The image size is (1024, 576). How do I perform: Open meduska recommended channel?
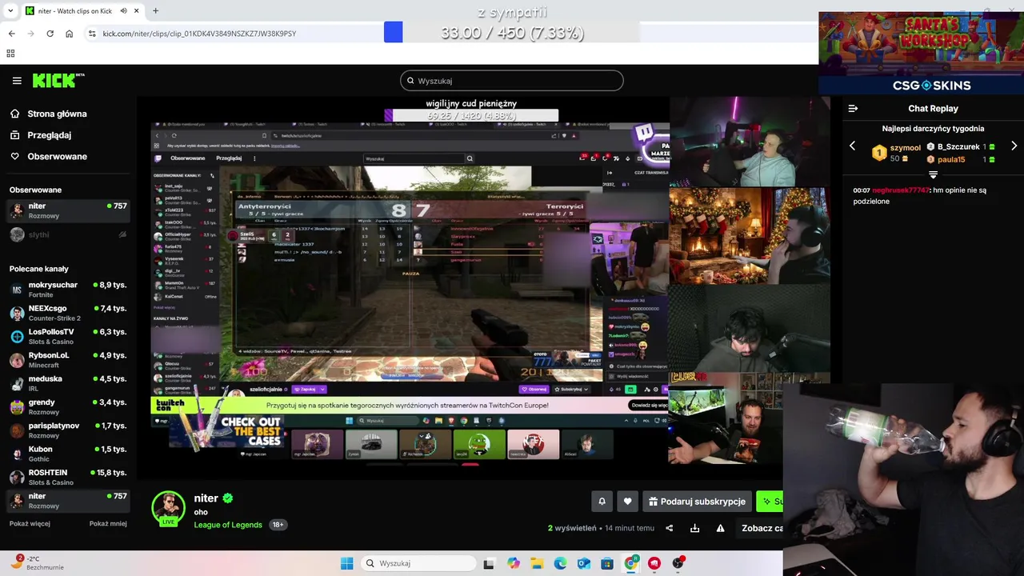68,383
